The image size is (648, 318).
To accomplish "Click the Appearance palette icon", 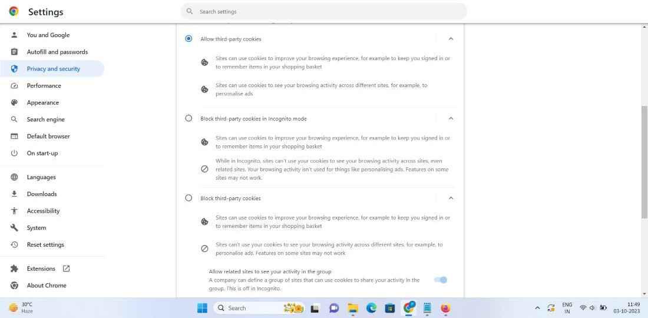I will coord(15,102).
